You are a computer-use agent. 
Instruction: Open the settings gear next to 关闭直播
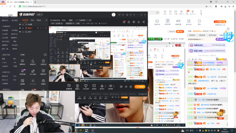click(x=131, y=87)
